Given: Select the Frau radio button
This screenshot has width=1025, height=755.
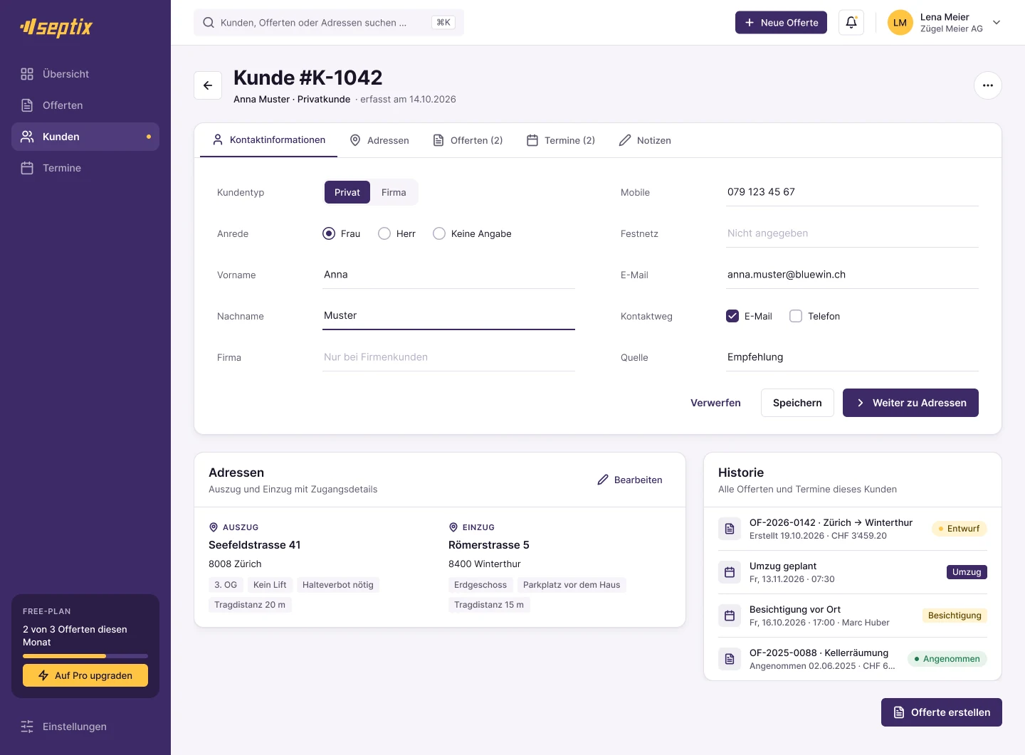Looking at the screenshot, I should point(329,233).
